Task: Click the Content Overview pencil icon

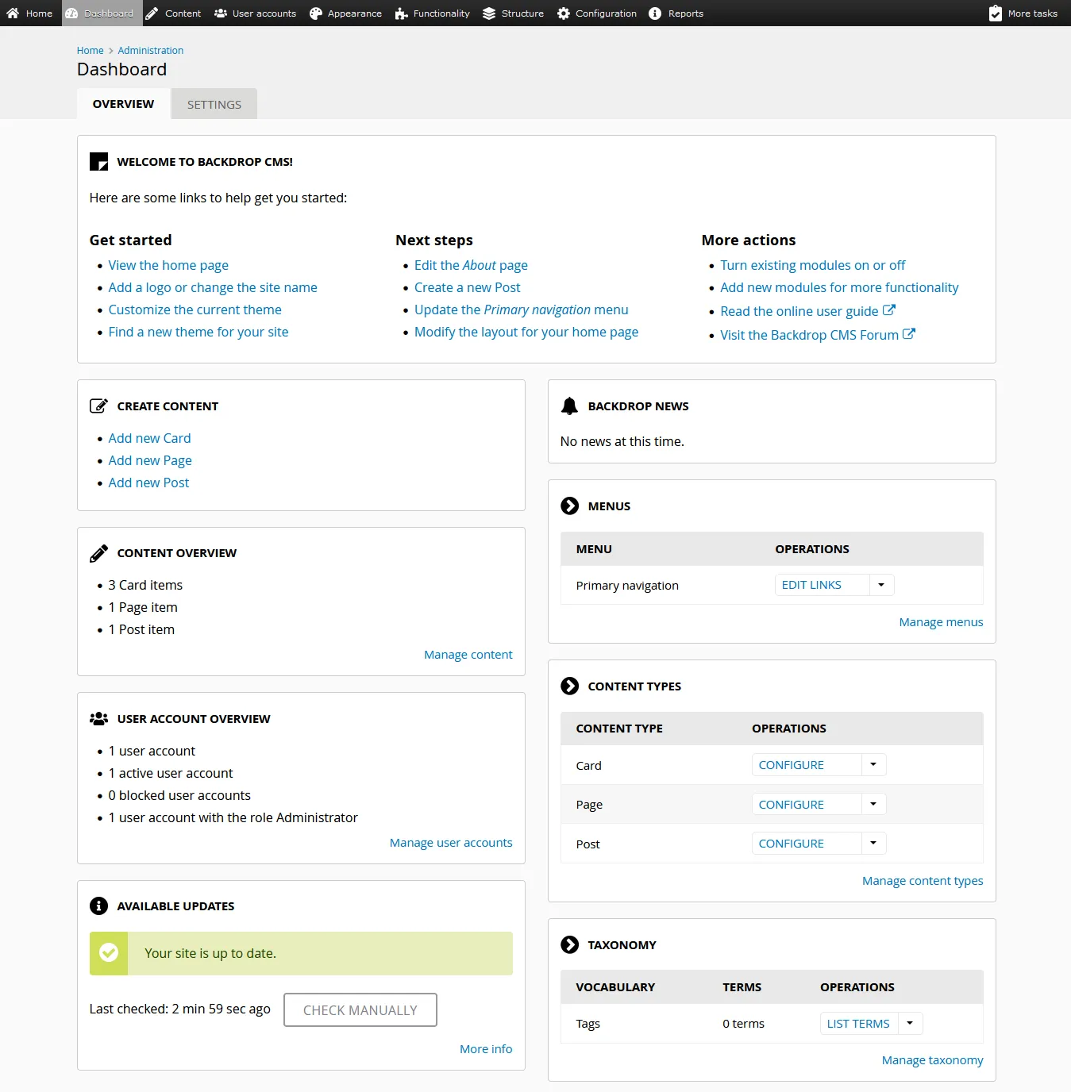Action: (x=98, y=553)
